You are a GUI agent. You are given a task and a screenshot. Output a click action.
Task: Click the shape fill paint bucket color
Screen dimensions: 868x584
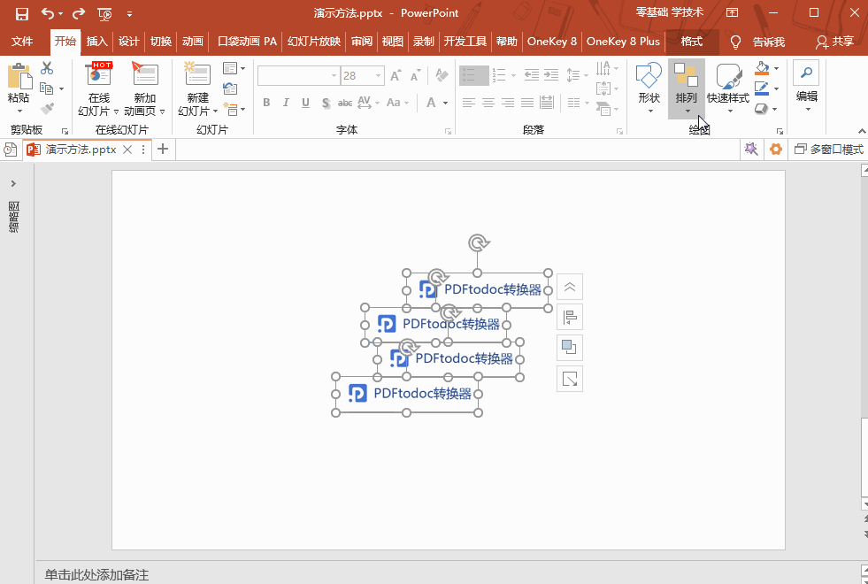(x=762, y=68)
